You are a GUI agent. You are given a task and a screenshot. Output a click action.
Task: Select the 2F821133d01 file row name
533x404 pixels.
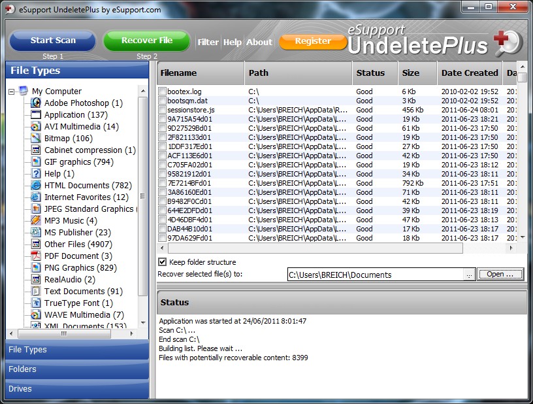189,137
